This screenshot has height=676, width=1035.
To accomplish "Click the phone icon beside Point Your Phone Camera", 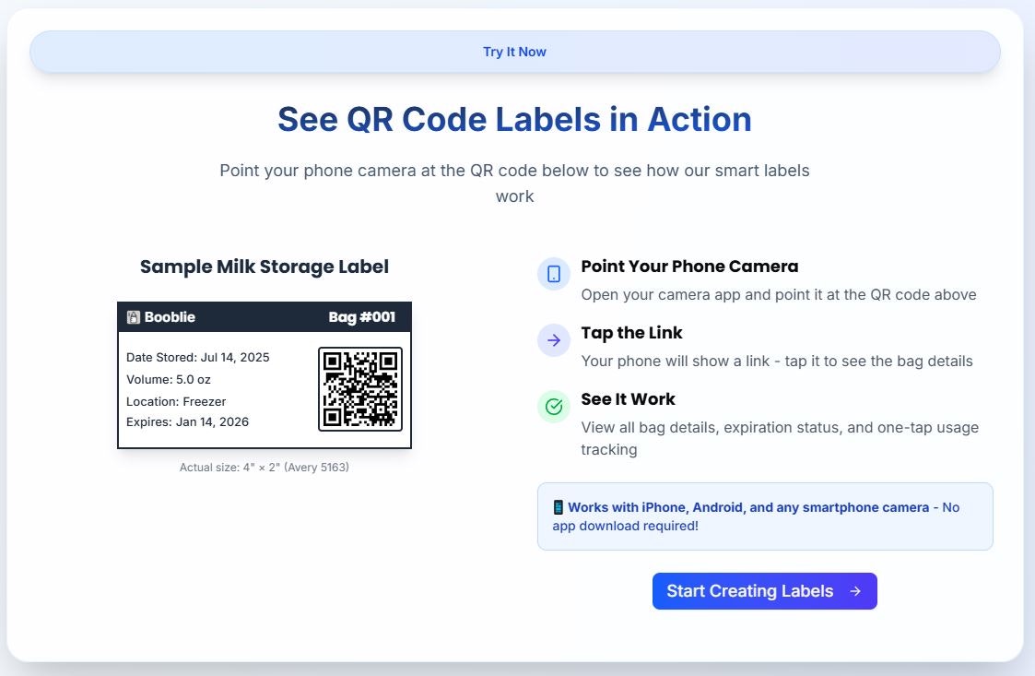I will [x=554, y=274].
